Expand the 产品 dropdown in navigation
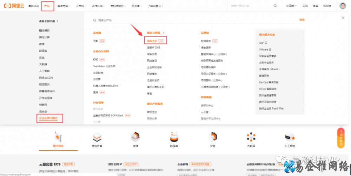The width and height of the screenshot is (351, 176). 48,6
